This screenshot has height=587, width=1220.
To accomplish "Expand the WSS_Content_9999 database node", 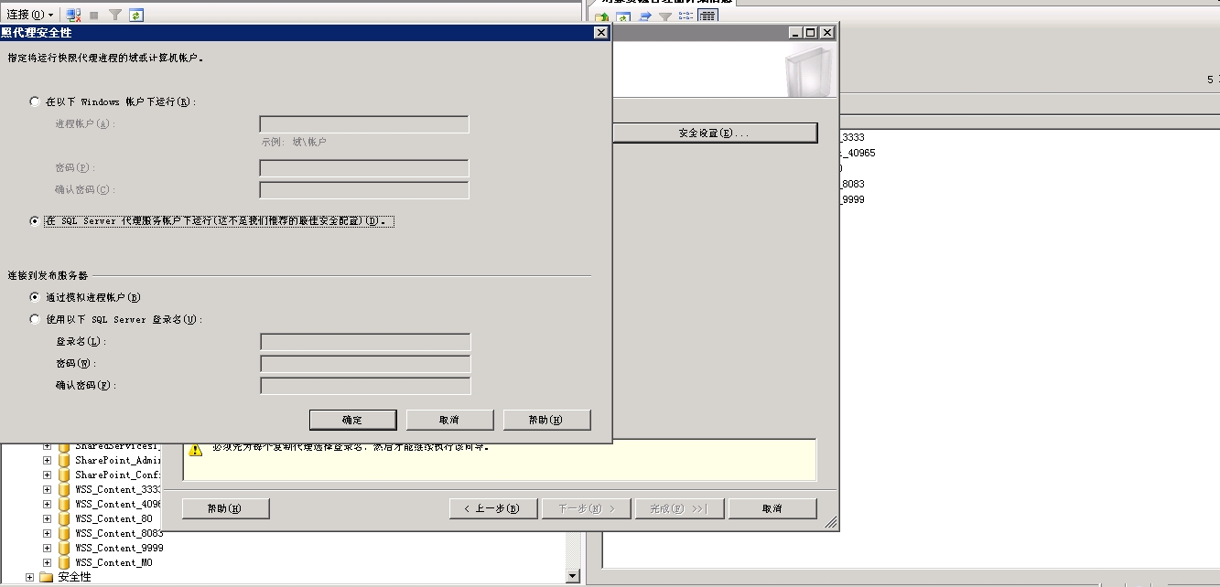I will click(x=47, y=548).
